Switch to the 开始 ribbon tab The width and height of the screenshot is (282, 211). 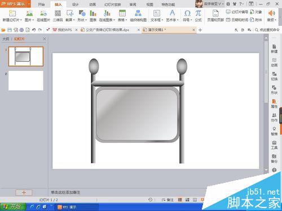point(41,4)
